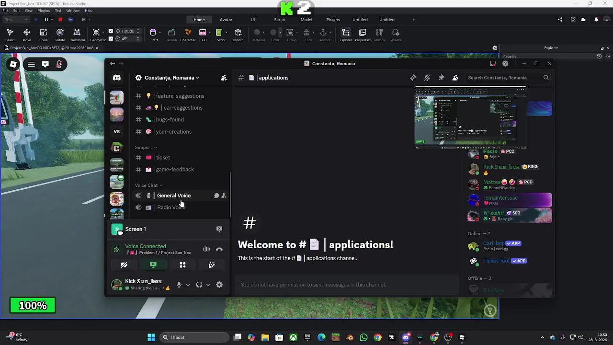Image resolution: width=613 pixels, height=345 pixels.
Task: Open the GUI dropdown arrow
Action: pyautogui.click(x=209, y=32)
